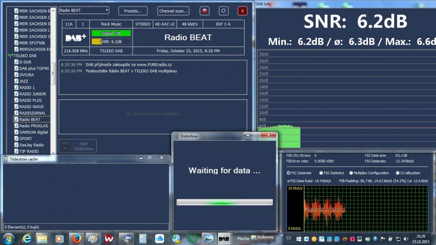436x245 pixels.
Task: Select the RADIOZURNAL station
Action: [x=30, y=113]
